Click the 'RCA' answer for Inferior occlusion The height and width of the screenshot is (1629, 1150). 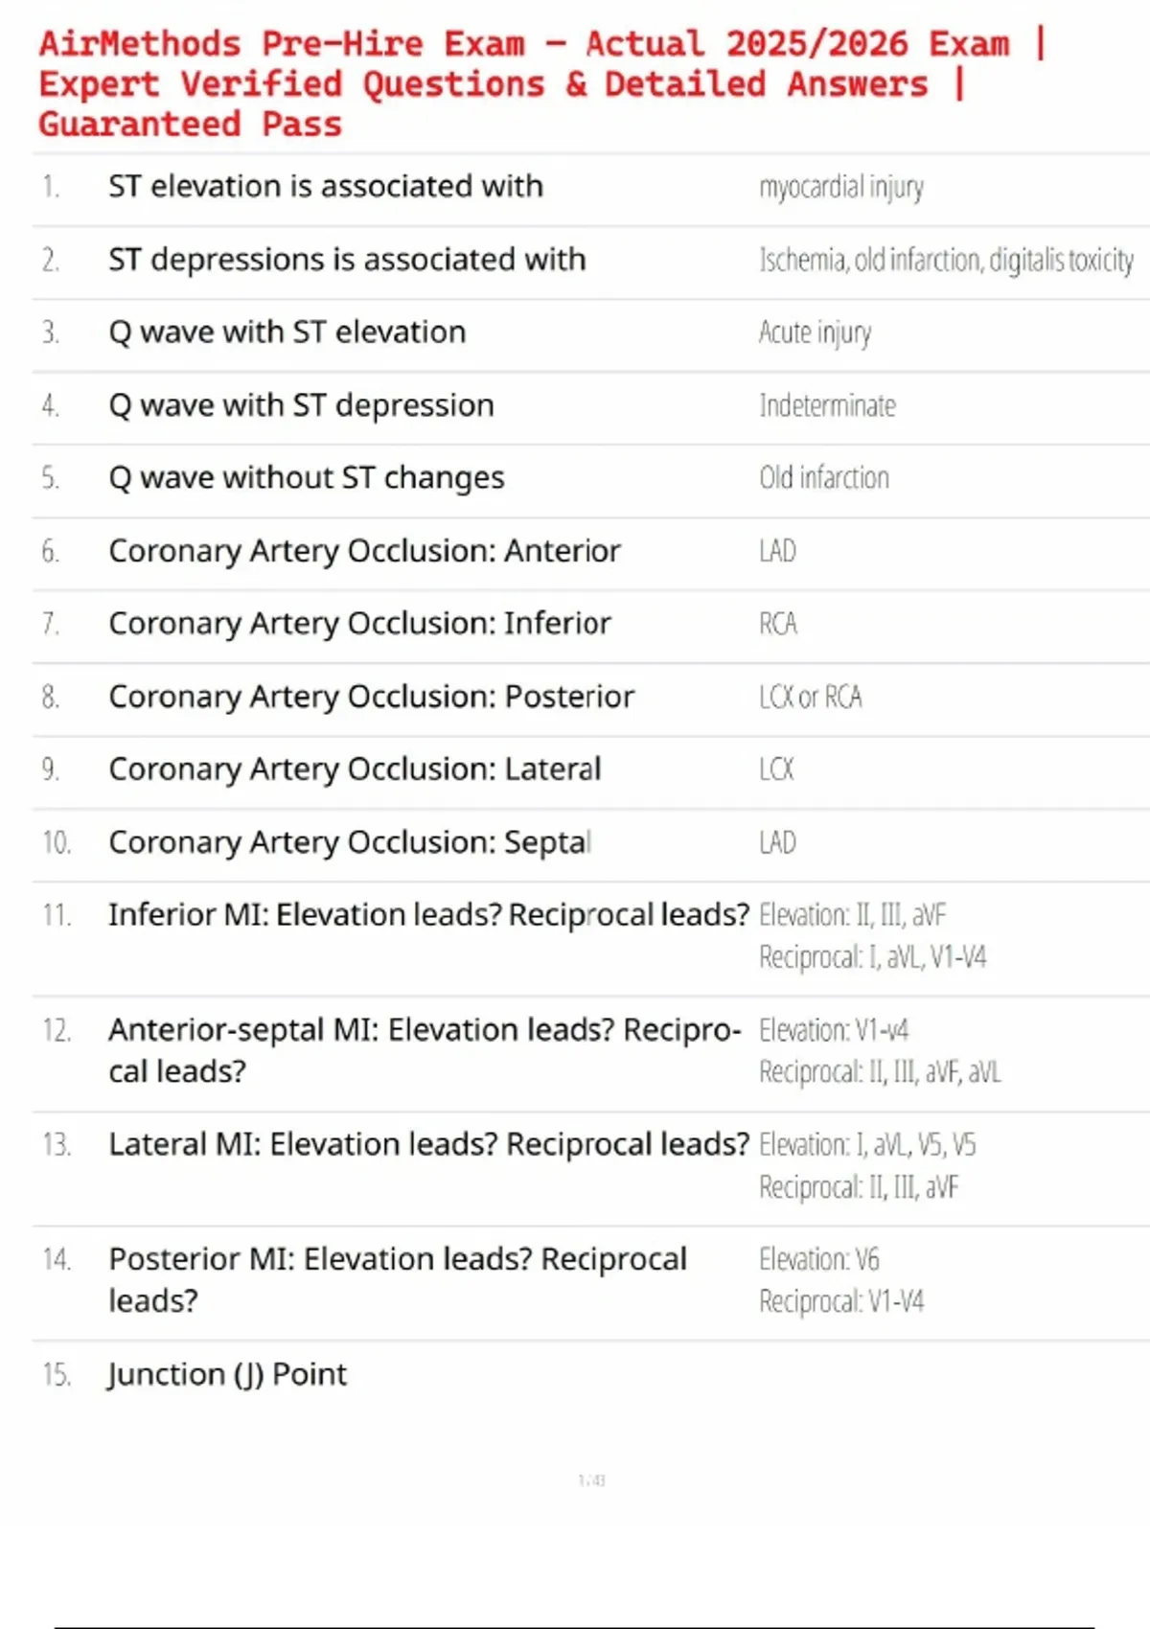point(778,625)
